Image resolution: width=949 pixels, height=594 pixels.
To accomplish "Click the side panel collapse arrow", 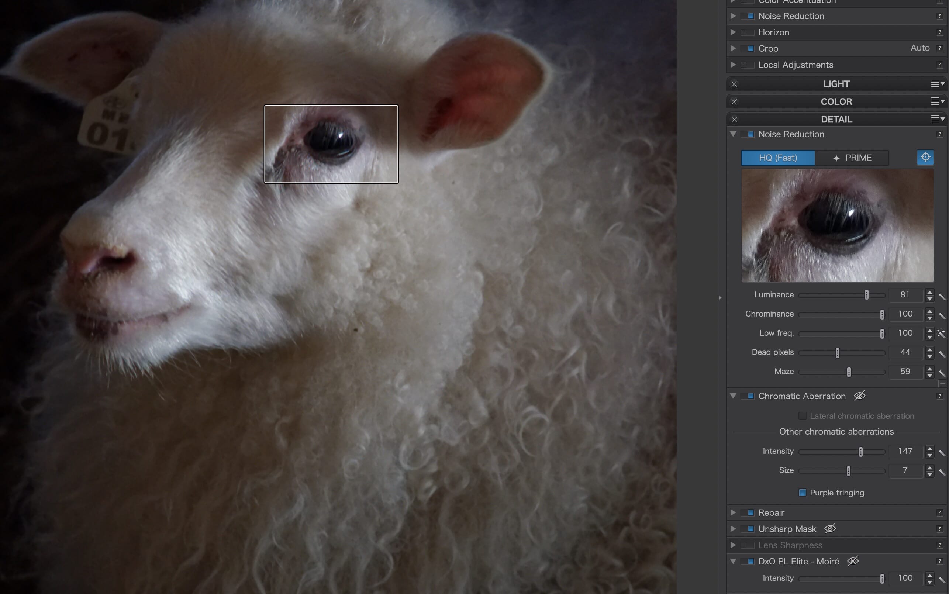I will point(720,298).
